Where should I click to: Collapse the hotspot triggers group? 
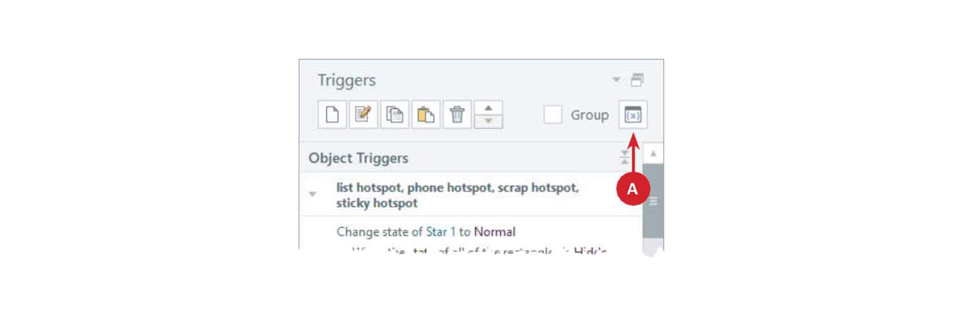click(312, 194)
